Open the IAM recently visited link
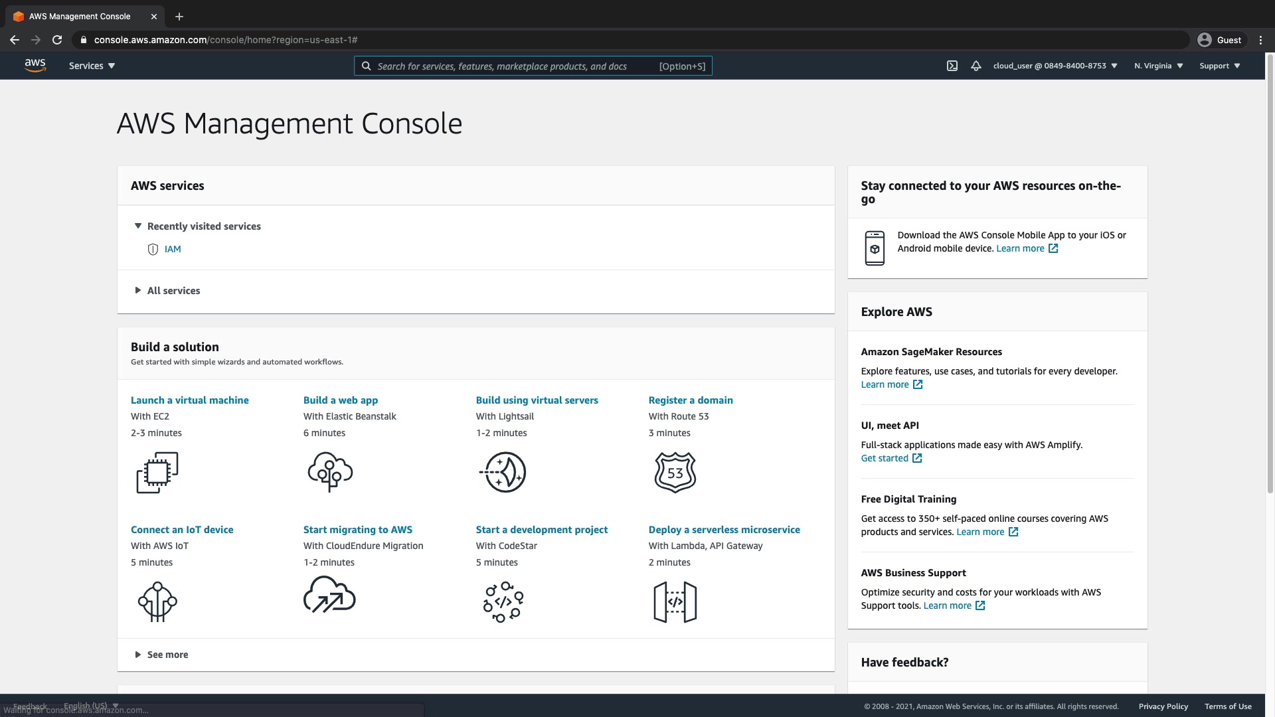This screenshot has width=1275, height=717. click(173, 249)
